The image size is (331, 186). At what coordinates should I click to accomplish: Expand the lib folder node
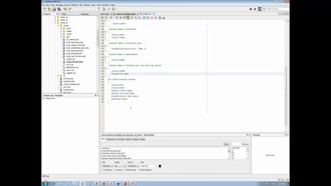[58, 76]
